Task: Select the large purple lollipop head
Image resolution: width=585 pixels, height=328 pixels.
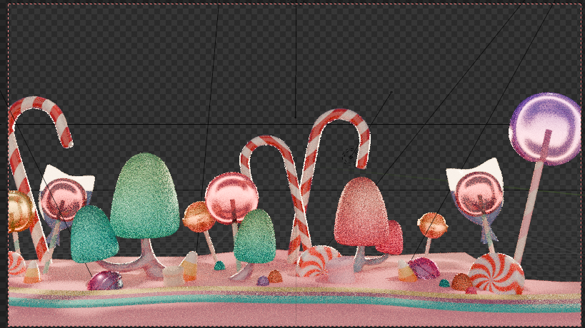Action: [x=546, y=125]
